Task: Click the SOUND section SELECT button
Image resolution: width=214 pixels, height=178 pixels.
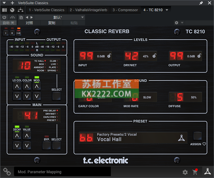Action: 56,96
